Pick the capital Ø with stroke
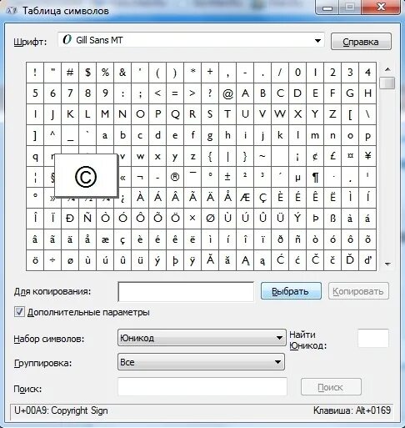Viewport: 405px width, 428px height. [210, 219]
